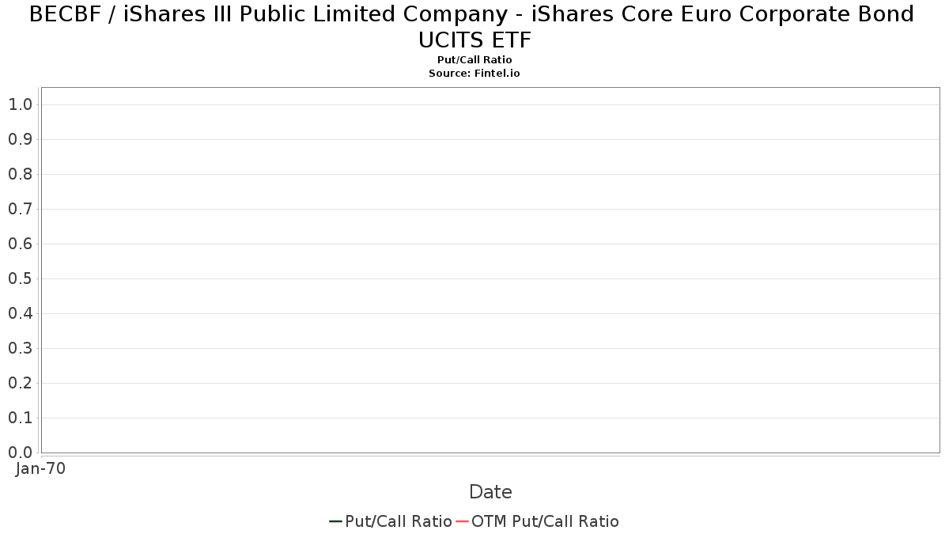Click the 0.9 y-axis label
949x534 pixels.
pyautogui.click(x=20, y=139)
